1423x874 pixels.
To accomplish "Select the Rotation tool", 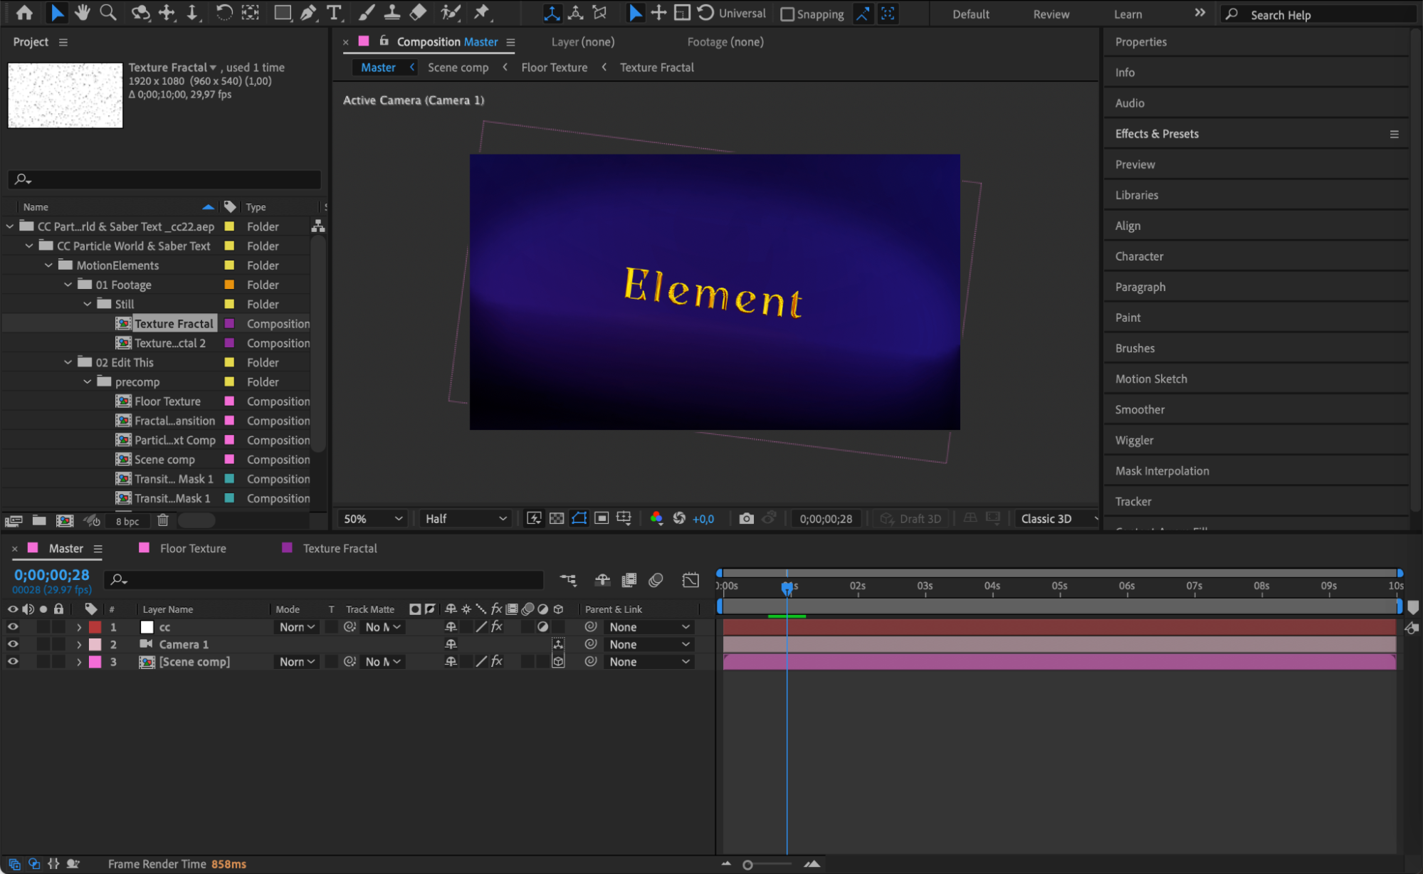I will tap(224, 13).
